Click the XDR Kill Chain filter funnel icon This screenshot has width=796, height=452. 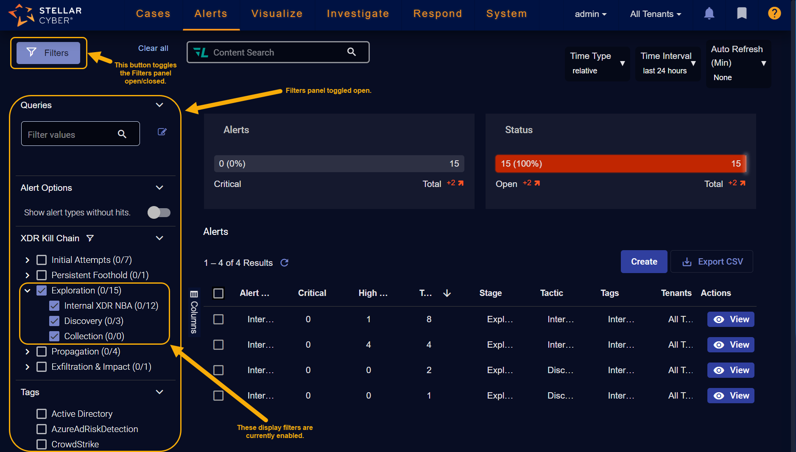tap(90, 238)
